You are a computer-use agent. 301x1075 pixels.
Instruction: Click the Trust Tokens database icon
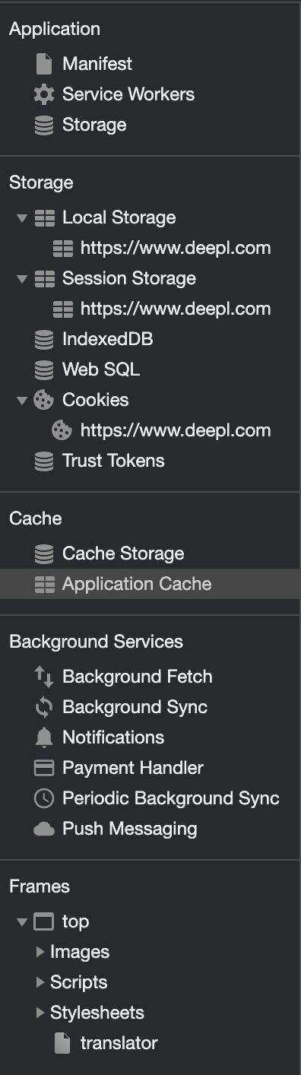[x=44, y=461]
